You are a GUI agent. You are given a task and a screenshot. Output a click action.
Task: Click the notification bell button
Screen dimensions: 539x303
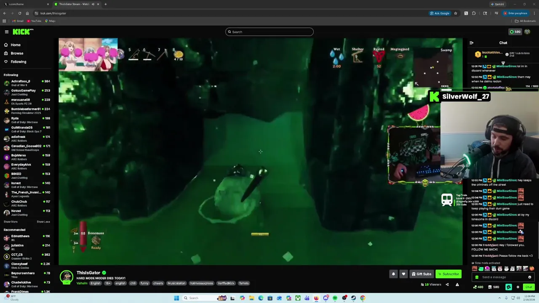coord(393,274)
